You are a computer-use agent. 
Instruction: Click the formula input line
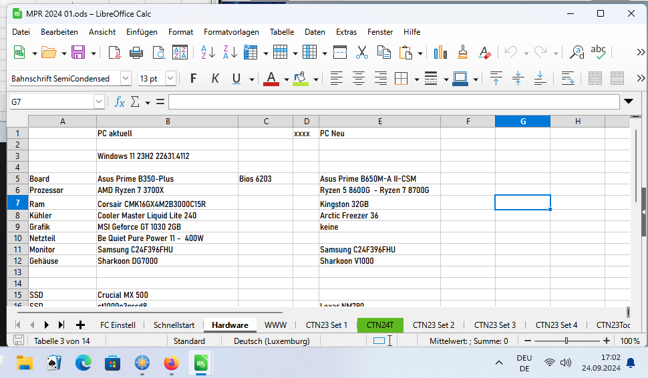pyautogui.click(x=394, y=102)
